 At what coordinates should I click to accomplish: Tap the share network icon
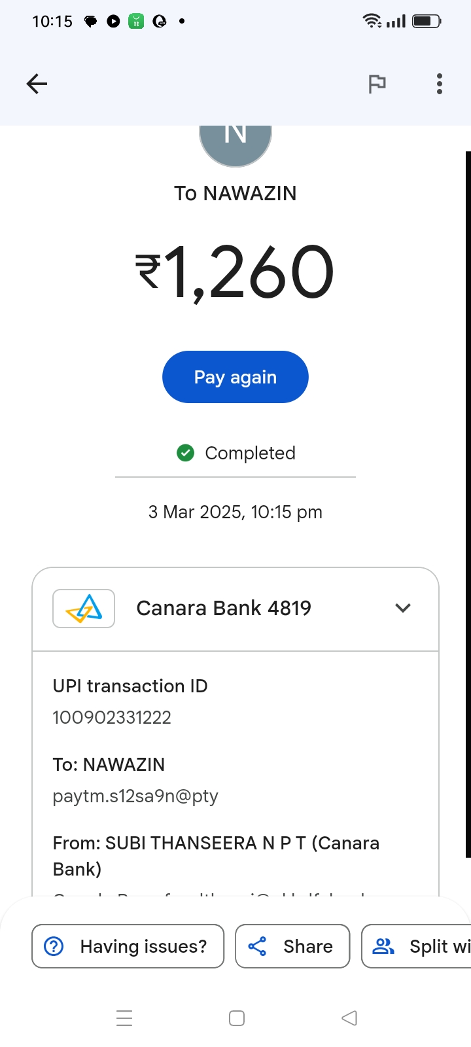[258, 946]
